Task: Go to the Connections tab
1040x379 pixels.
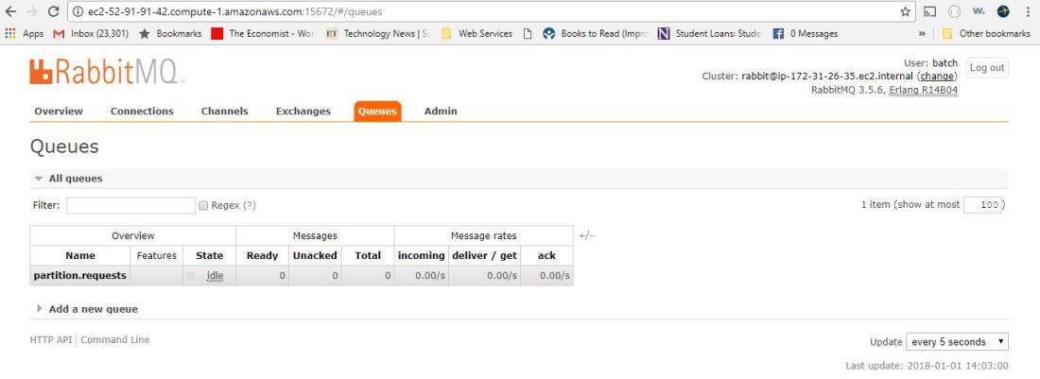Action: pyautogui.click(x=142, y=111)
